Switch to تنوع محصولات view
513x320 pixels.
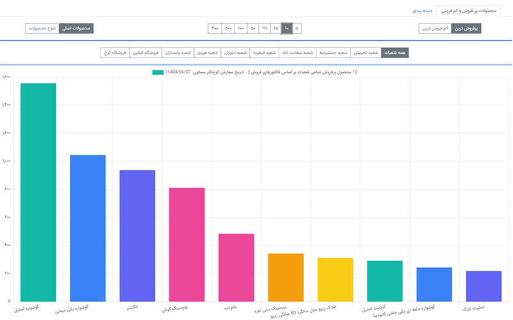pyautogui.click(x=42, y=28)
